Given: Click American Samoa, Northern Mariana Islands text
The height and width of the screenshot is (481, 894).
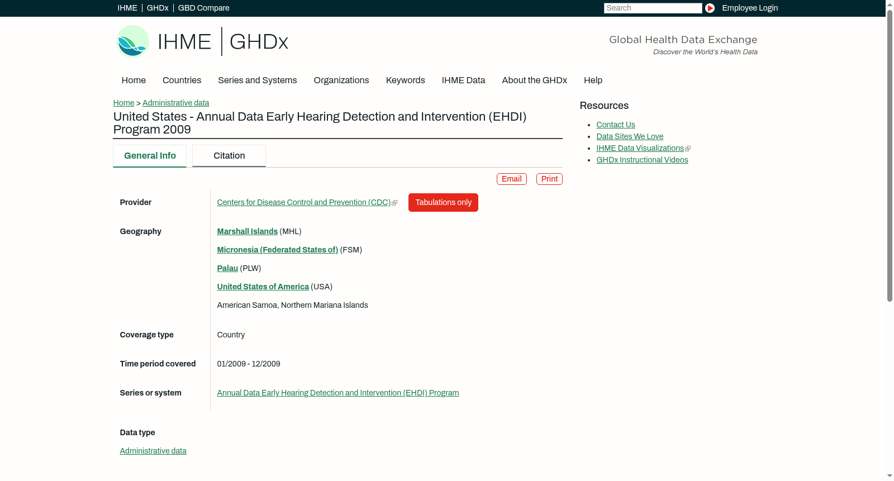Looking at the screenshot, I should 292,305.
